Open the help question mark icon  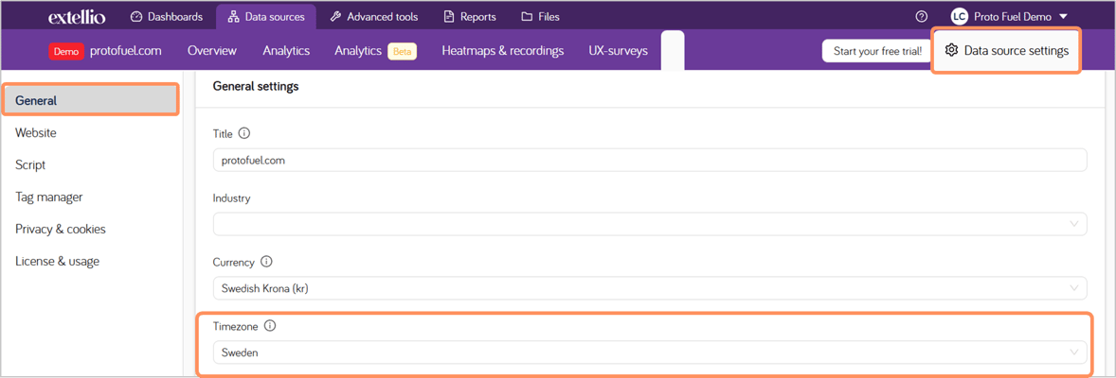(921, 17)
